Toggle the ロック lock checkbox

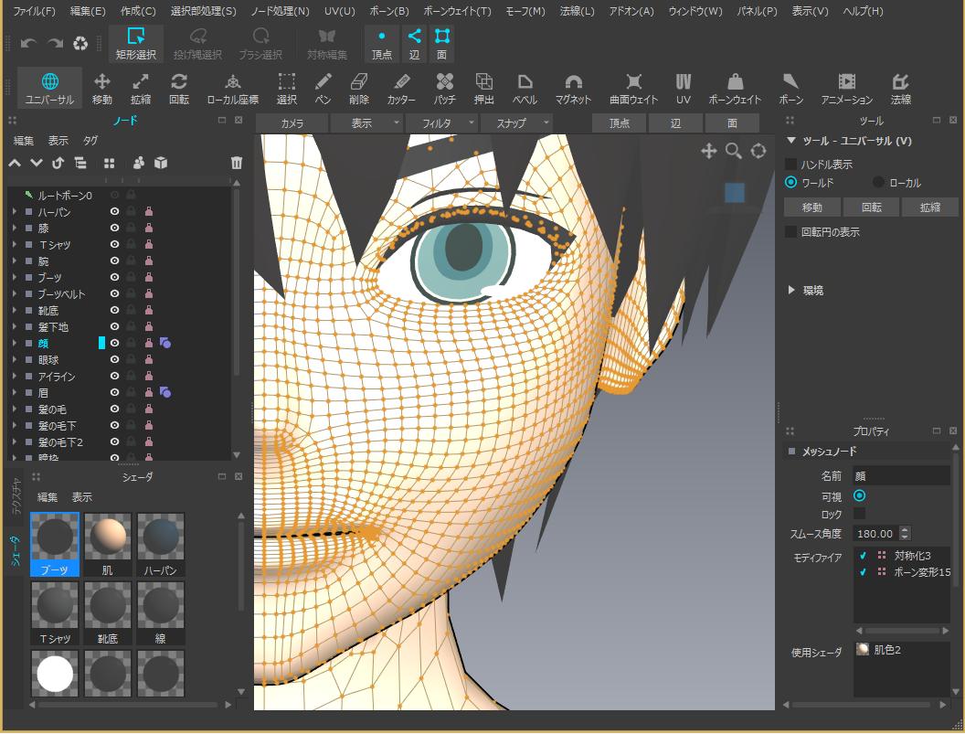coord(859,514)
